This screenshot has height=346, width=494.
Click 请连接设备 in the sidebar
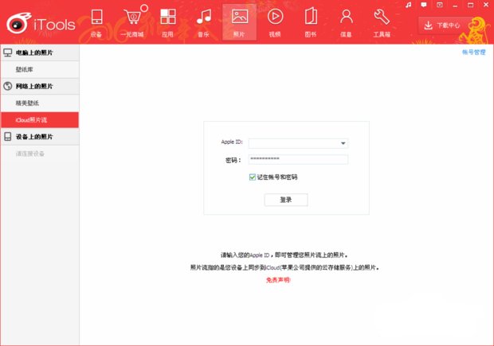(x=30, y=154)
